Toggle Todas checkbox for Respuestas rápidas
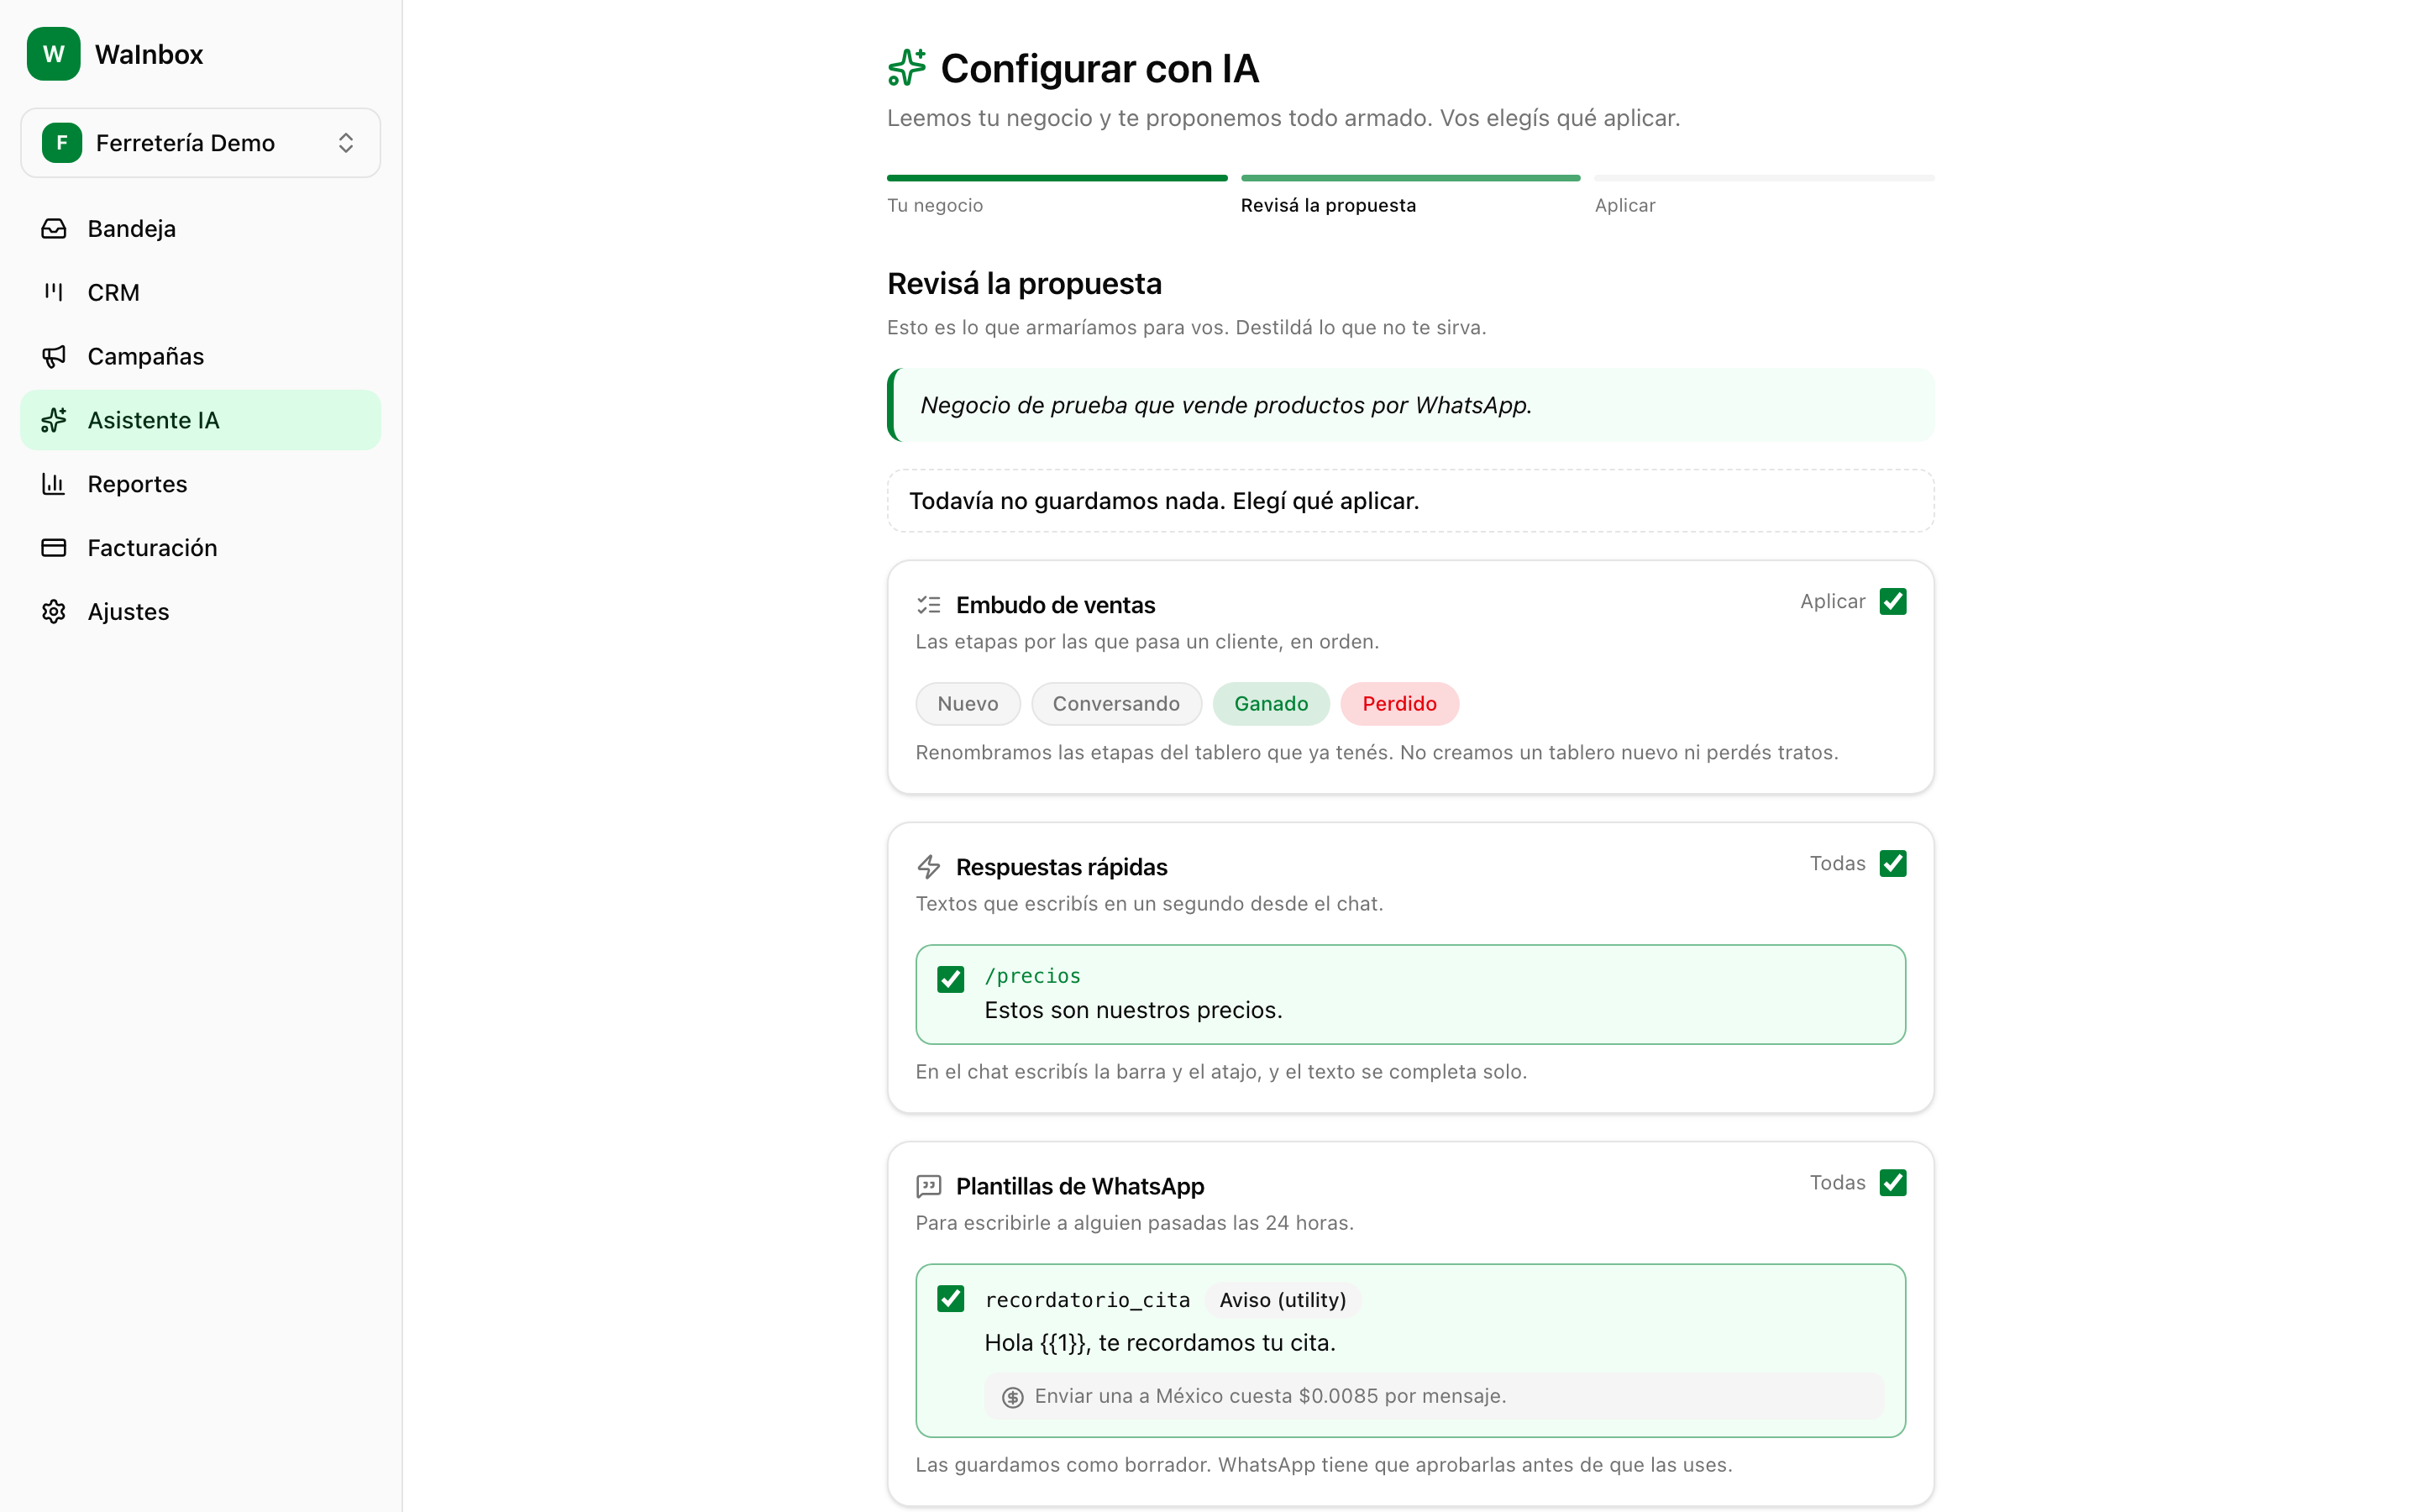The width and height of the screenshot is (2419, 1512). [1892, 863]
